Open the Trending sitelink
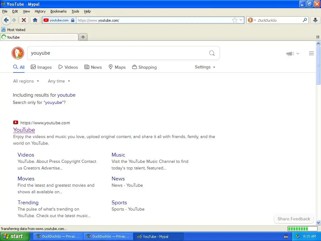This screenshot has height=241, width=321. pos(28,202)
